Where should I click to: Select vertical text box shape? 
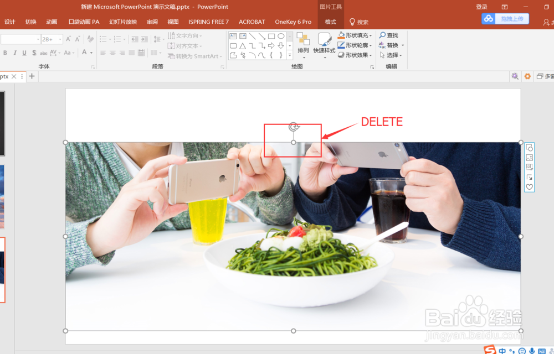tap(243, 36)
